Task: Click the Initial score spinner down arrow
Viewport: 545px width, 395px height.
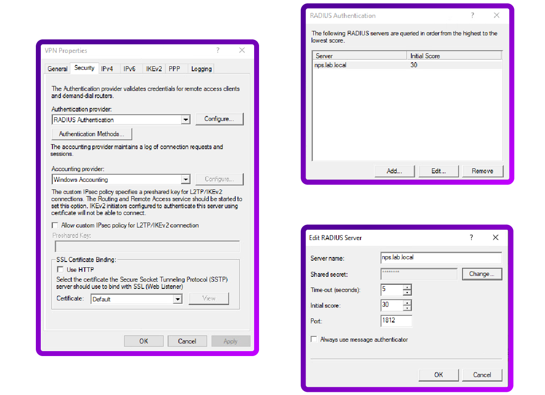Action: [407, 307]
